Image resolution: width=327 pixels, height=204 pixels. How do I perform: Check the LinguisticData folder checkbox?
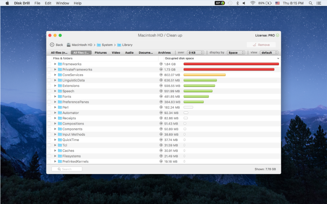pos(49,80)
